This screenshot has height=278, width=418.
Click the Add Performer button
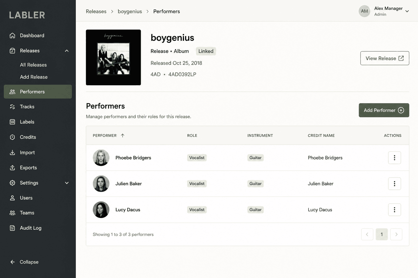(x=384, y=110)
